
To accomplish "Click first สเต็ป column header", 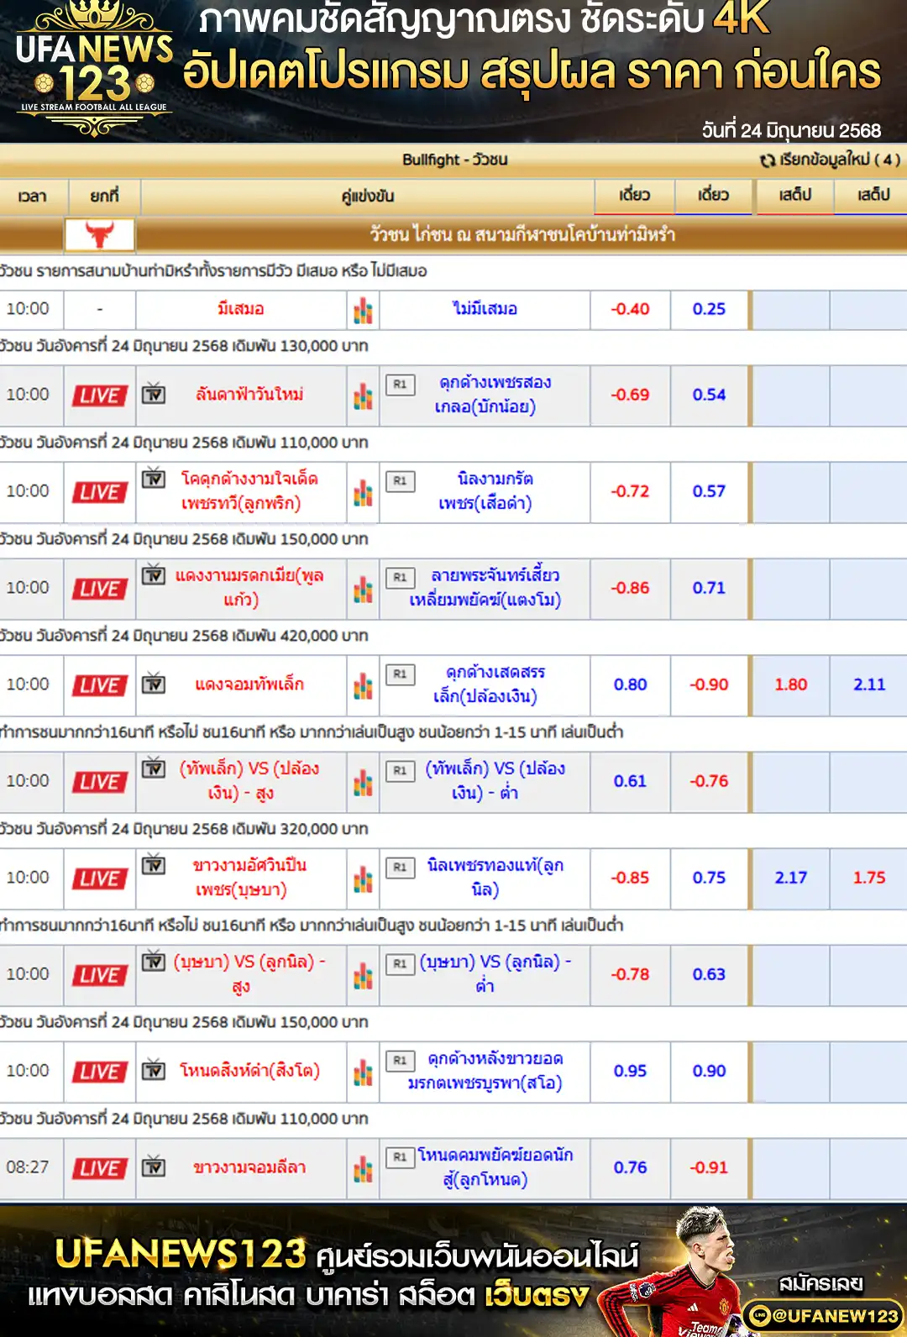I will (x=794, y=196).
